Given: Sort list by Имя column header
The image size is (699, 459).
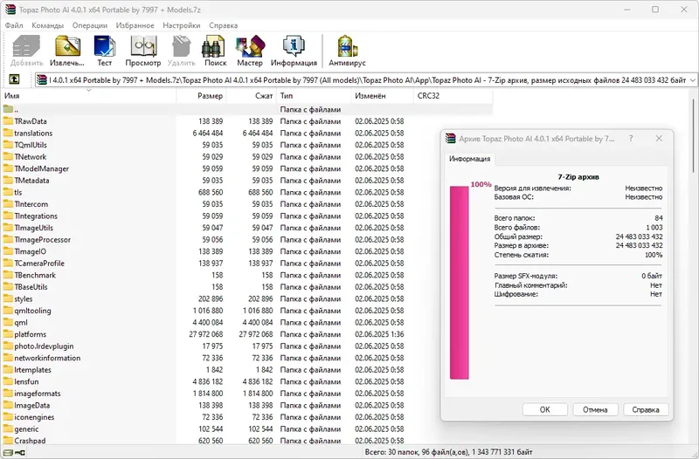Looking at the screenshot, I should click(x=89, y=96).
